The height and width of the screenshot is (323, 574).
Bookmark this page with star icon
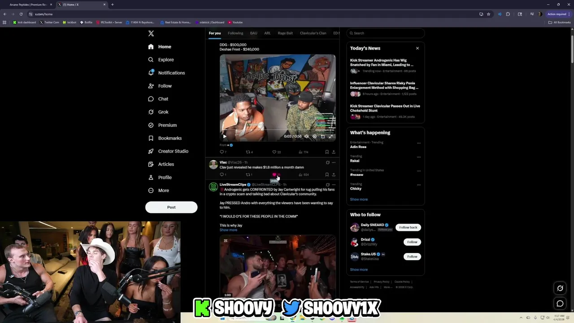pos(488,14)
